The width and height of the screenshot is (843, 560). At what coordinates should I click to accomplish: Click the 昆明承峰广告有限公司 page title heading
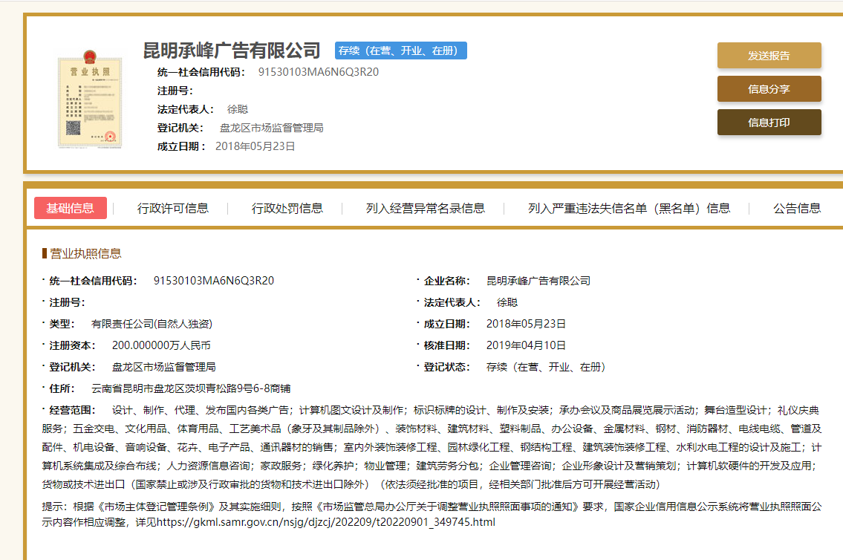coord(232,51)
